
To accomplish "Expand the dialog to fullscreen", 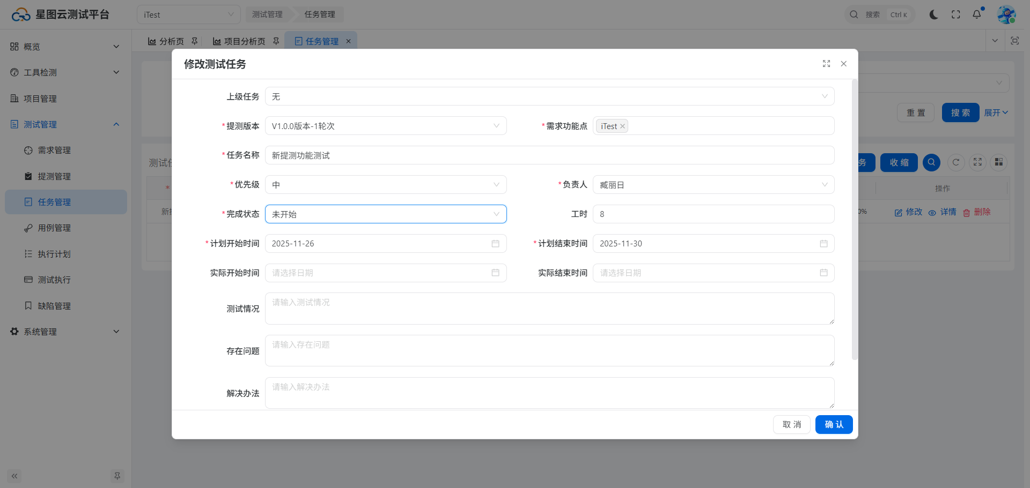I will tap(826, 64).
